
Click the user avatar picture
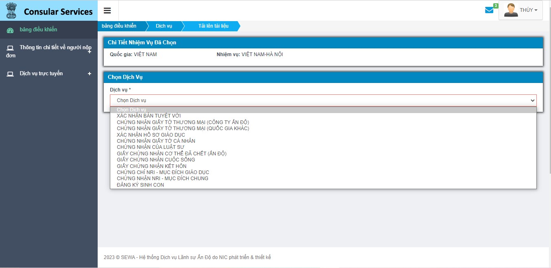pyautogui.click(x=511, y=10)
